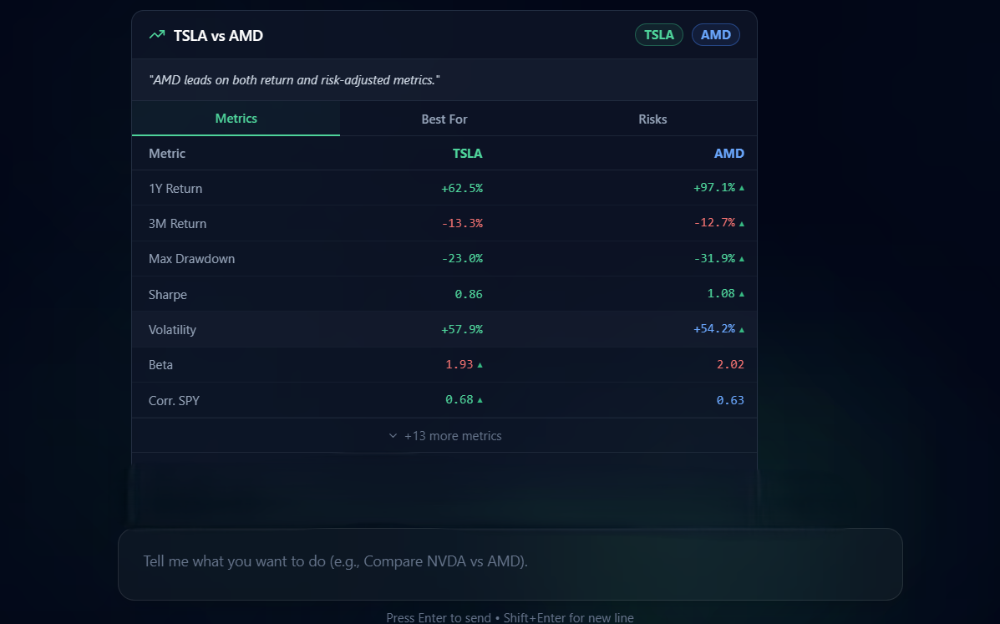Click the AMD Corr. SPY value 0.63

point(730,400)
